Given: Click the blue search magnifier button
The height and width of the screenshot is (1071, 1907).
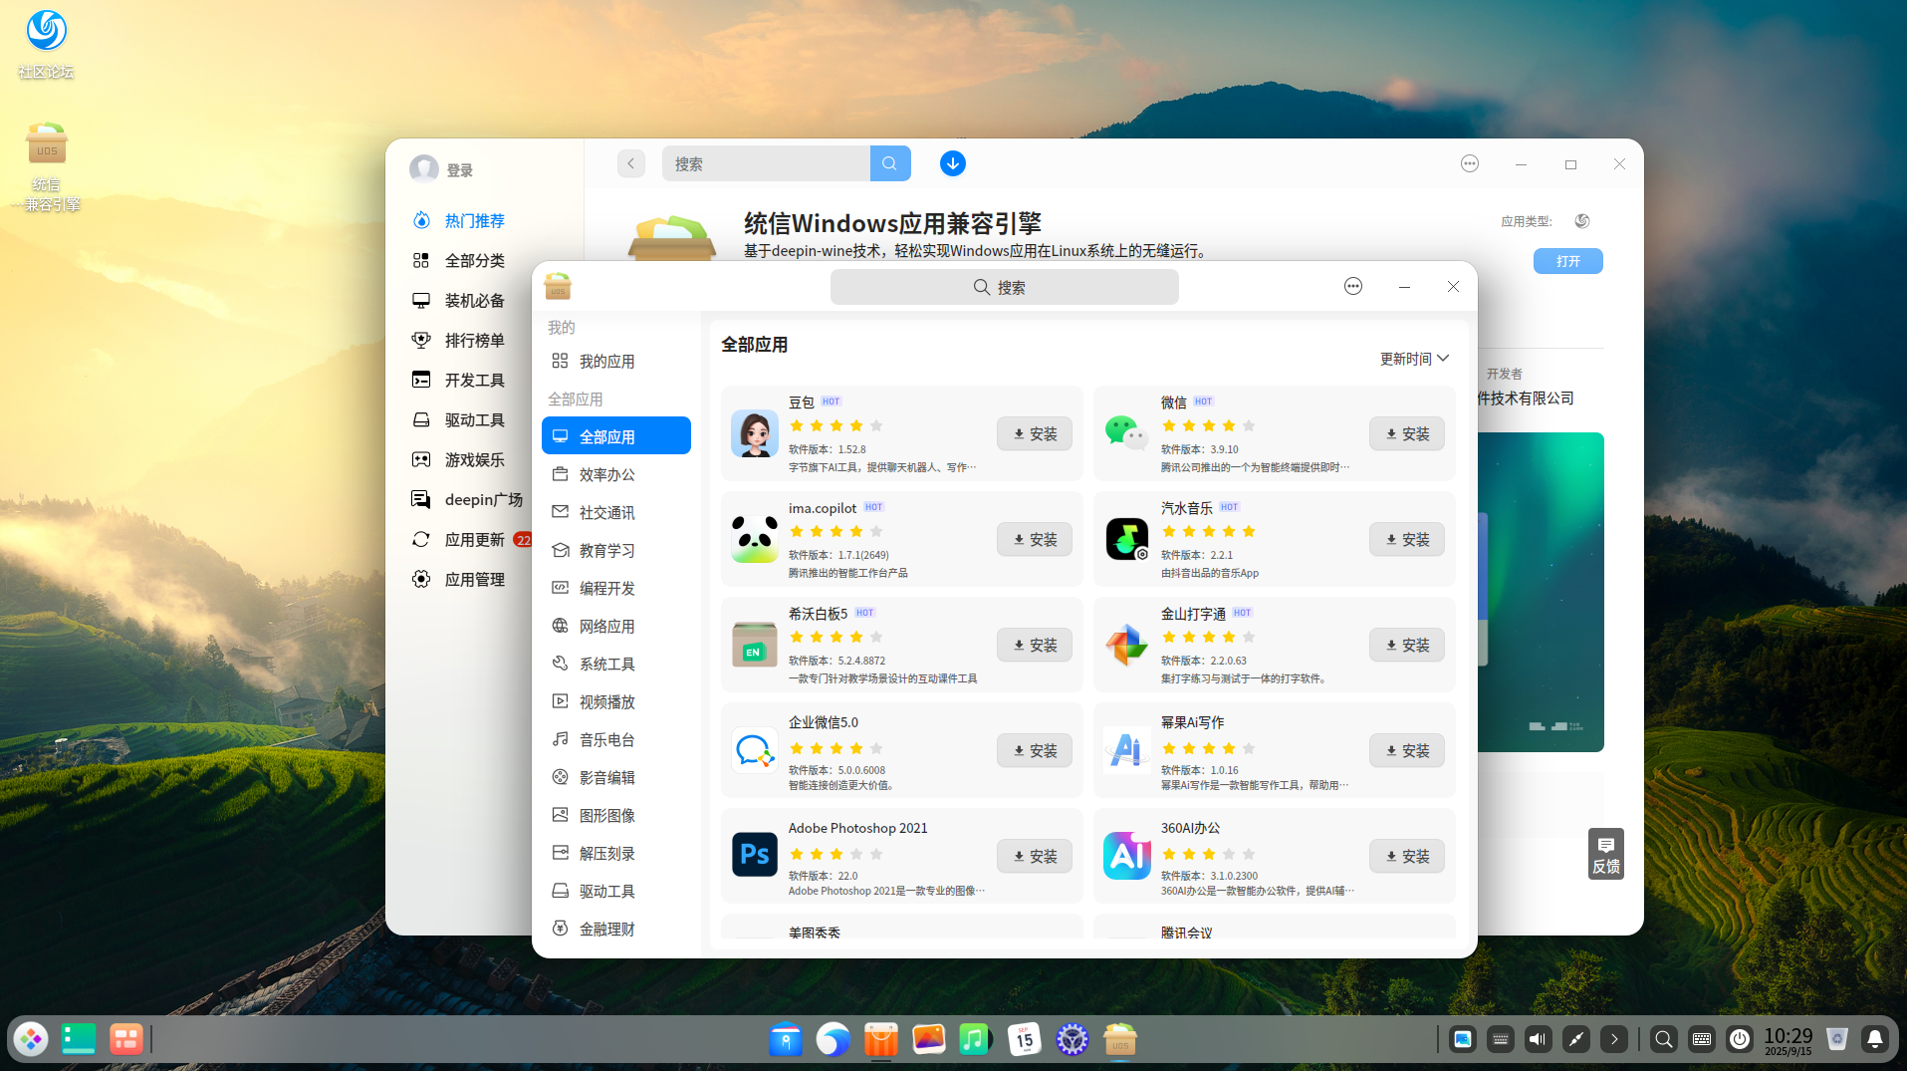Looking at the screenshot, I should [890, 163].
